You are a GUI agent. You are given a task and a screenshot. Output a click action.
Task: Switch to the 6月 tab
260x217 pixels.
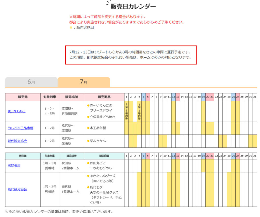pos(31,82)
